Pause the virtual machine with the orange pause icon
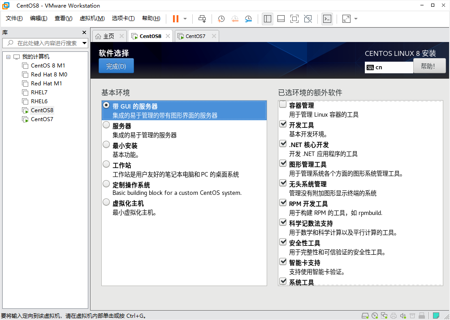This screenshot has width=450, height=320. (176, 19)
